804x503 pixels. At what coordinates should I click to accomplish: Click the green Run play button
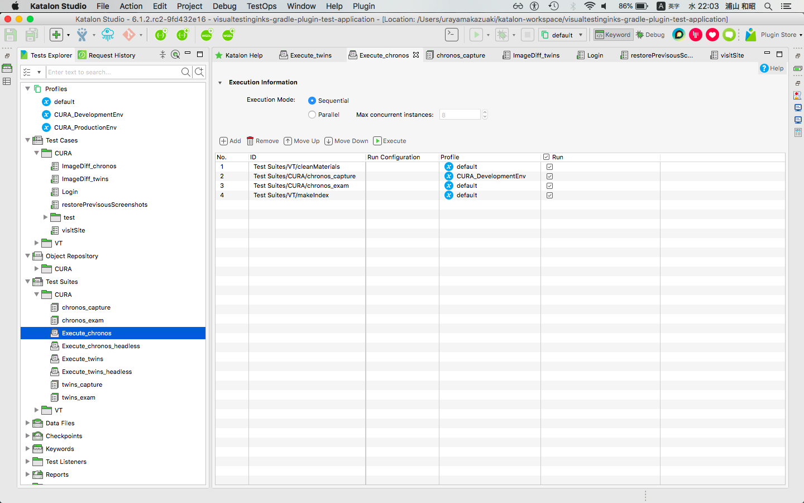(476, 35)
